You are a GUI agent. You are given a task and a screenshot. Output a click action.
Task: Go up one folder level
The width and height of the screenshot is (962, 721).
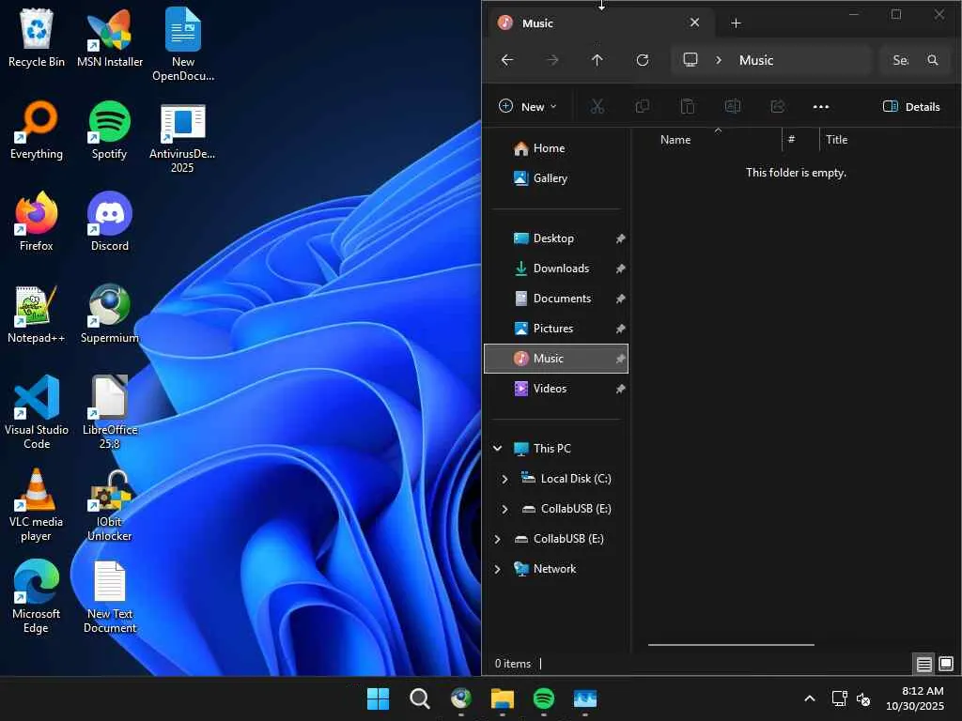pyautogui.click(x=597, y=60)
